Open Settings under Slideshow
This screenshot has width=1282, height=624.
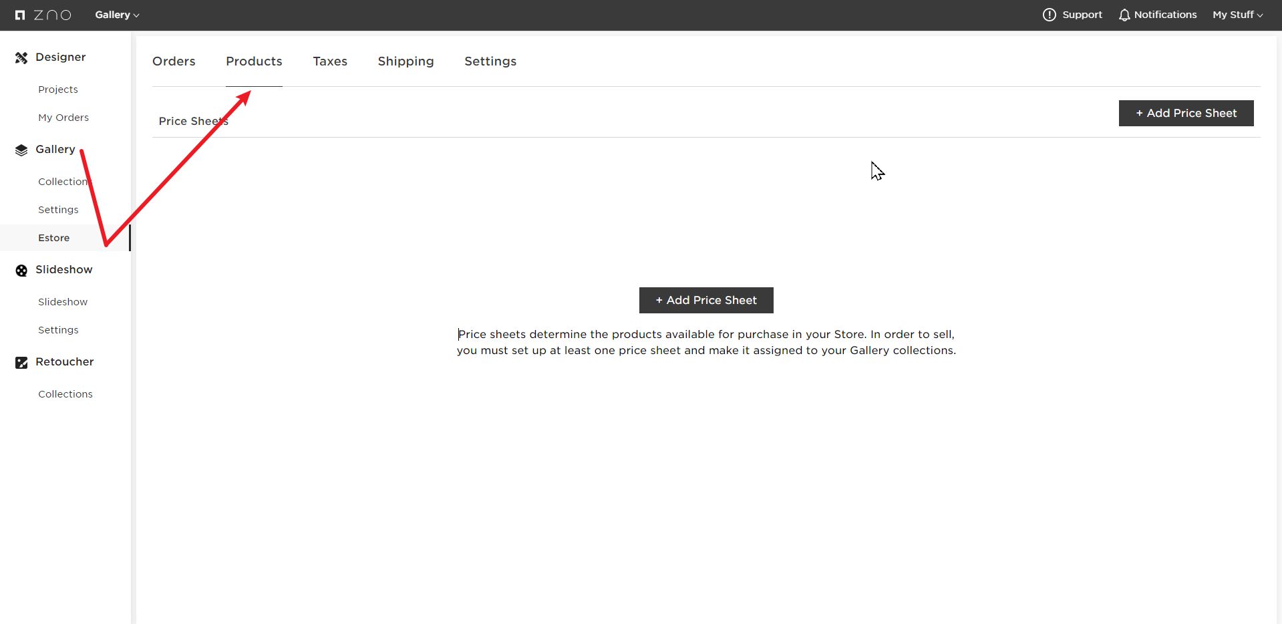[58, 330]
